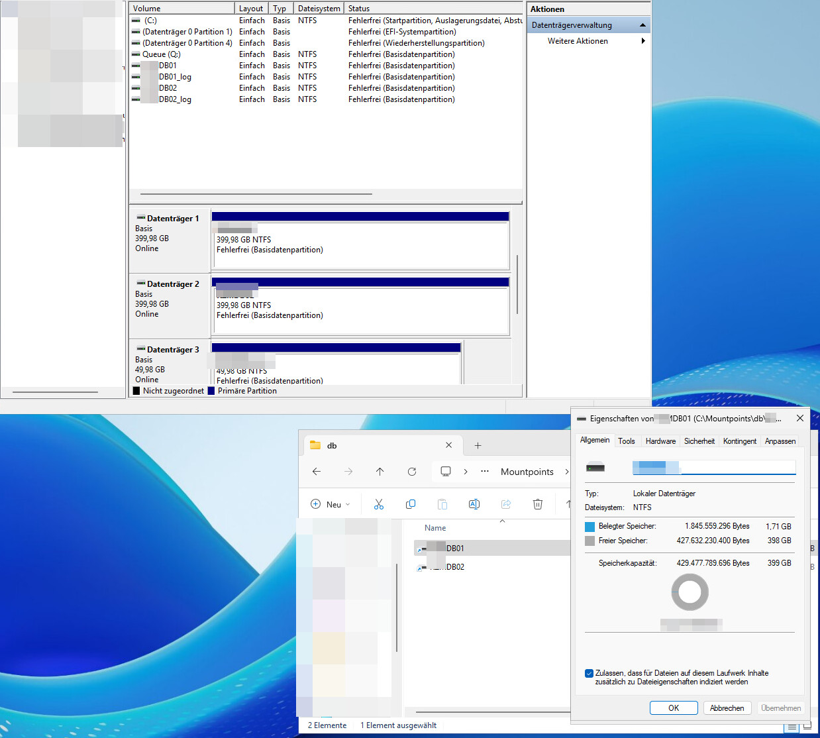
Task: Click the volume label input field
Action: [x=714, y=468]
